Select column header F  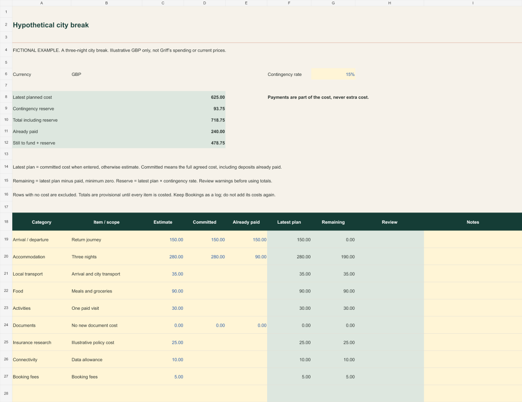click(289, 3)
